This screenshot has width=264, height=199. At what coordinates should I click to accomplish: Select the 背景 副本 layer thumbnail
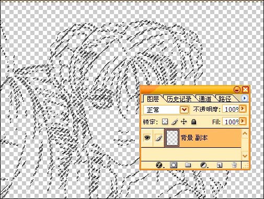[172, 138]
